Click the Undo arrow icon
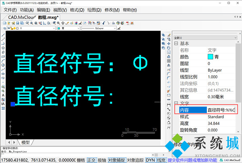This screenshot has width=242, height=163. [x=104, y=23]
